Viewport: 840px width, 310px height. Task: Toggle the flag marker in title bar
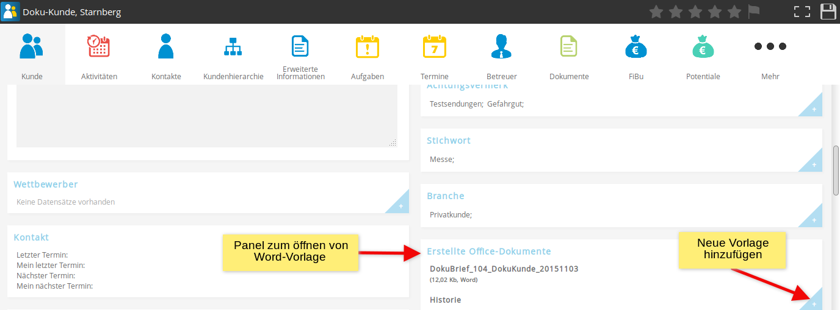[754, 12]
